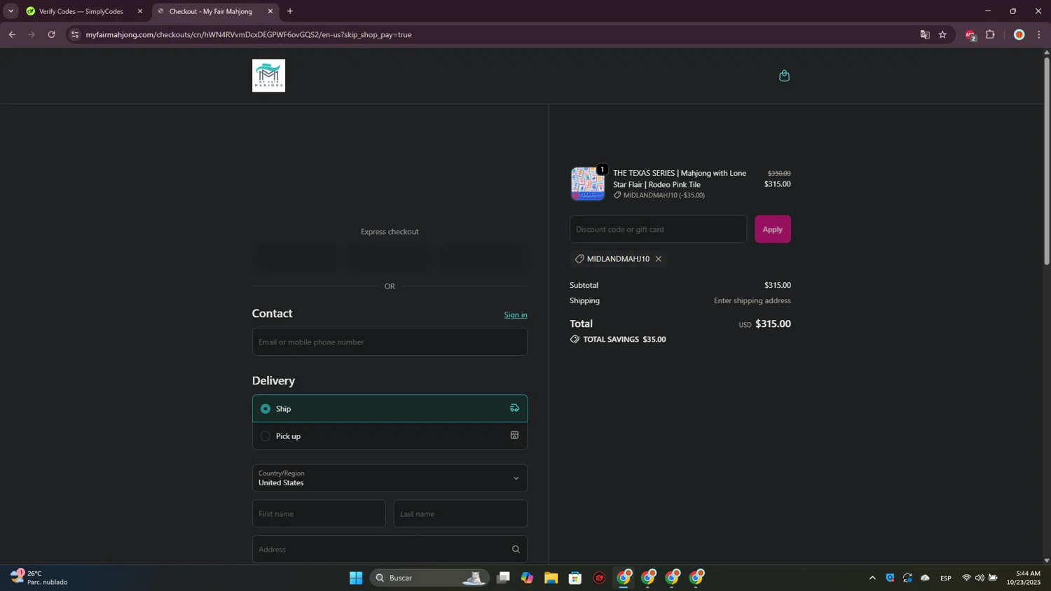
Task: Click TOTAL SAVINGS $35.00 text
Action: tap(624, 340)
